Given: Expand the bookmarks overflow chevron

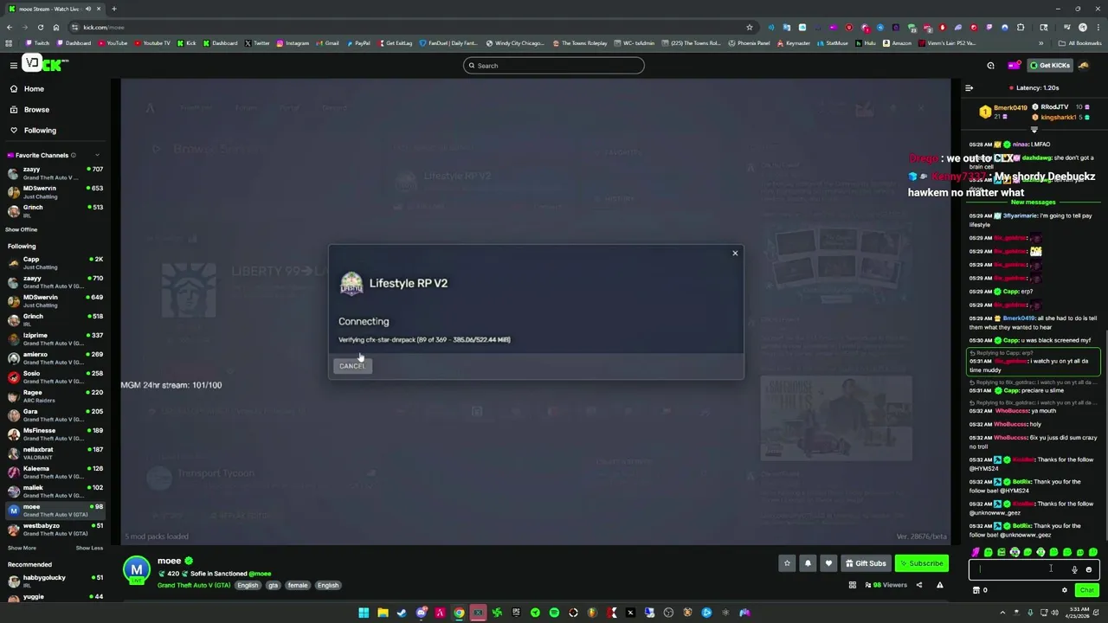Looking at the screenshot, I should pos(1041,43).
